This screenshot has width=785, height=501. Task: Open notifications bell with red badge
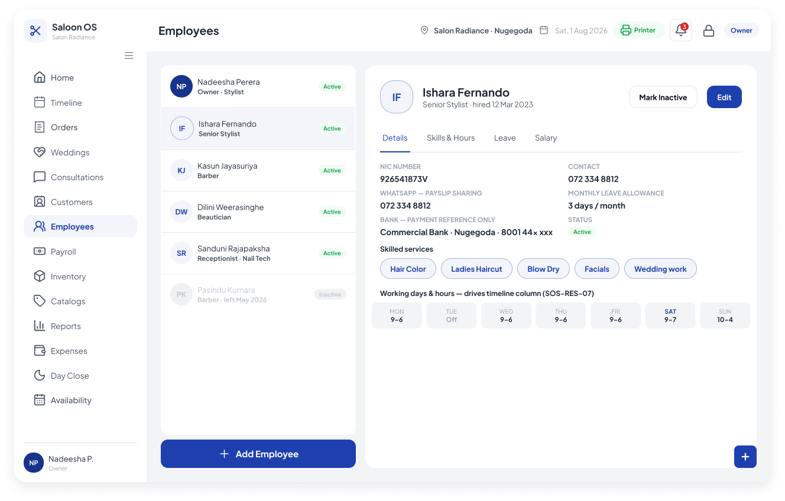pos(681,30)
